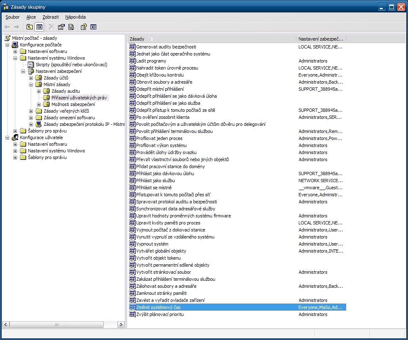Select the Vypnout systém policy row
This screenshot has width=408, height=340.
coord(152,244)
